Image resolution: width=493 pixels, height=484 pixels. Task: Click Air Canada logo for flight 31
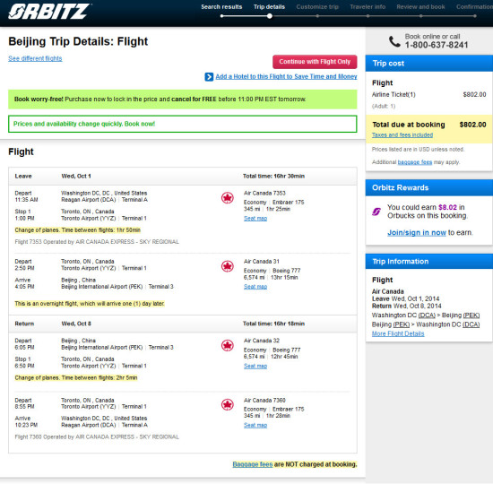pos(228,266)
